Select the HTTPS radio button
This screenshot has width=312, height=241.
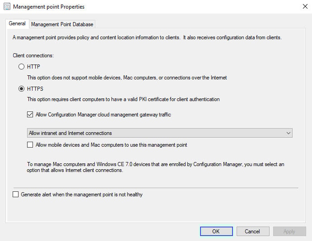21,89
